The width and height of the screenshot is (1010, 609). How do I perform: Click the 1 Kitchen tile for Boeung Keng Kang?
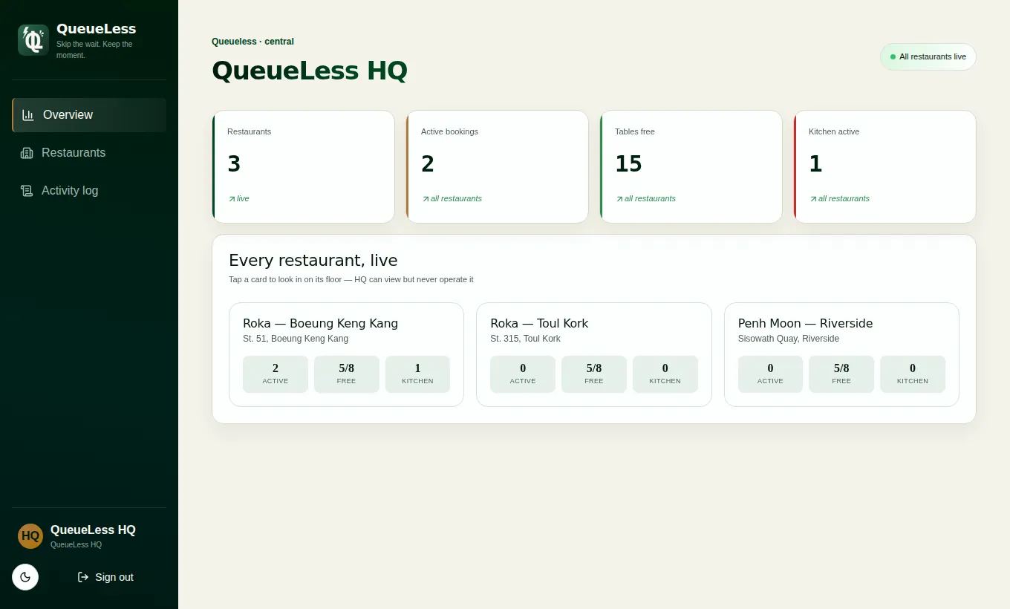(417, 374)
